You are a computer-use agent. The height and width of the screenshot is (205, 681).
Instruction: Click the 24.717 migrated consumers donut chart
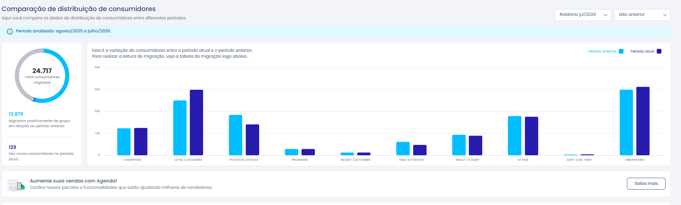[42, 75]
